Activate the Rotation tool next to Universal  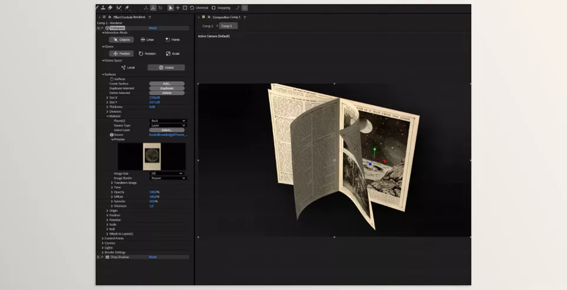(191, 8)
